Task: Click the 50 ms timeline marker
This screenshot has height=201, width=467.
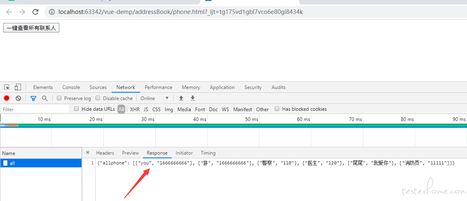Action: 252,119
